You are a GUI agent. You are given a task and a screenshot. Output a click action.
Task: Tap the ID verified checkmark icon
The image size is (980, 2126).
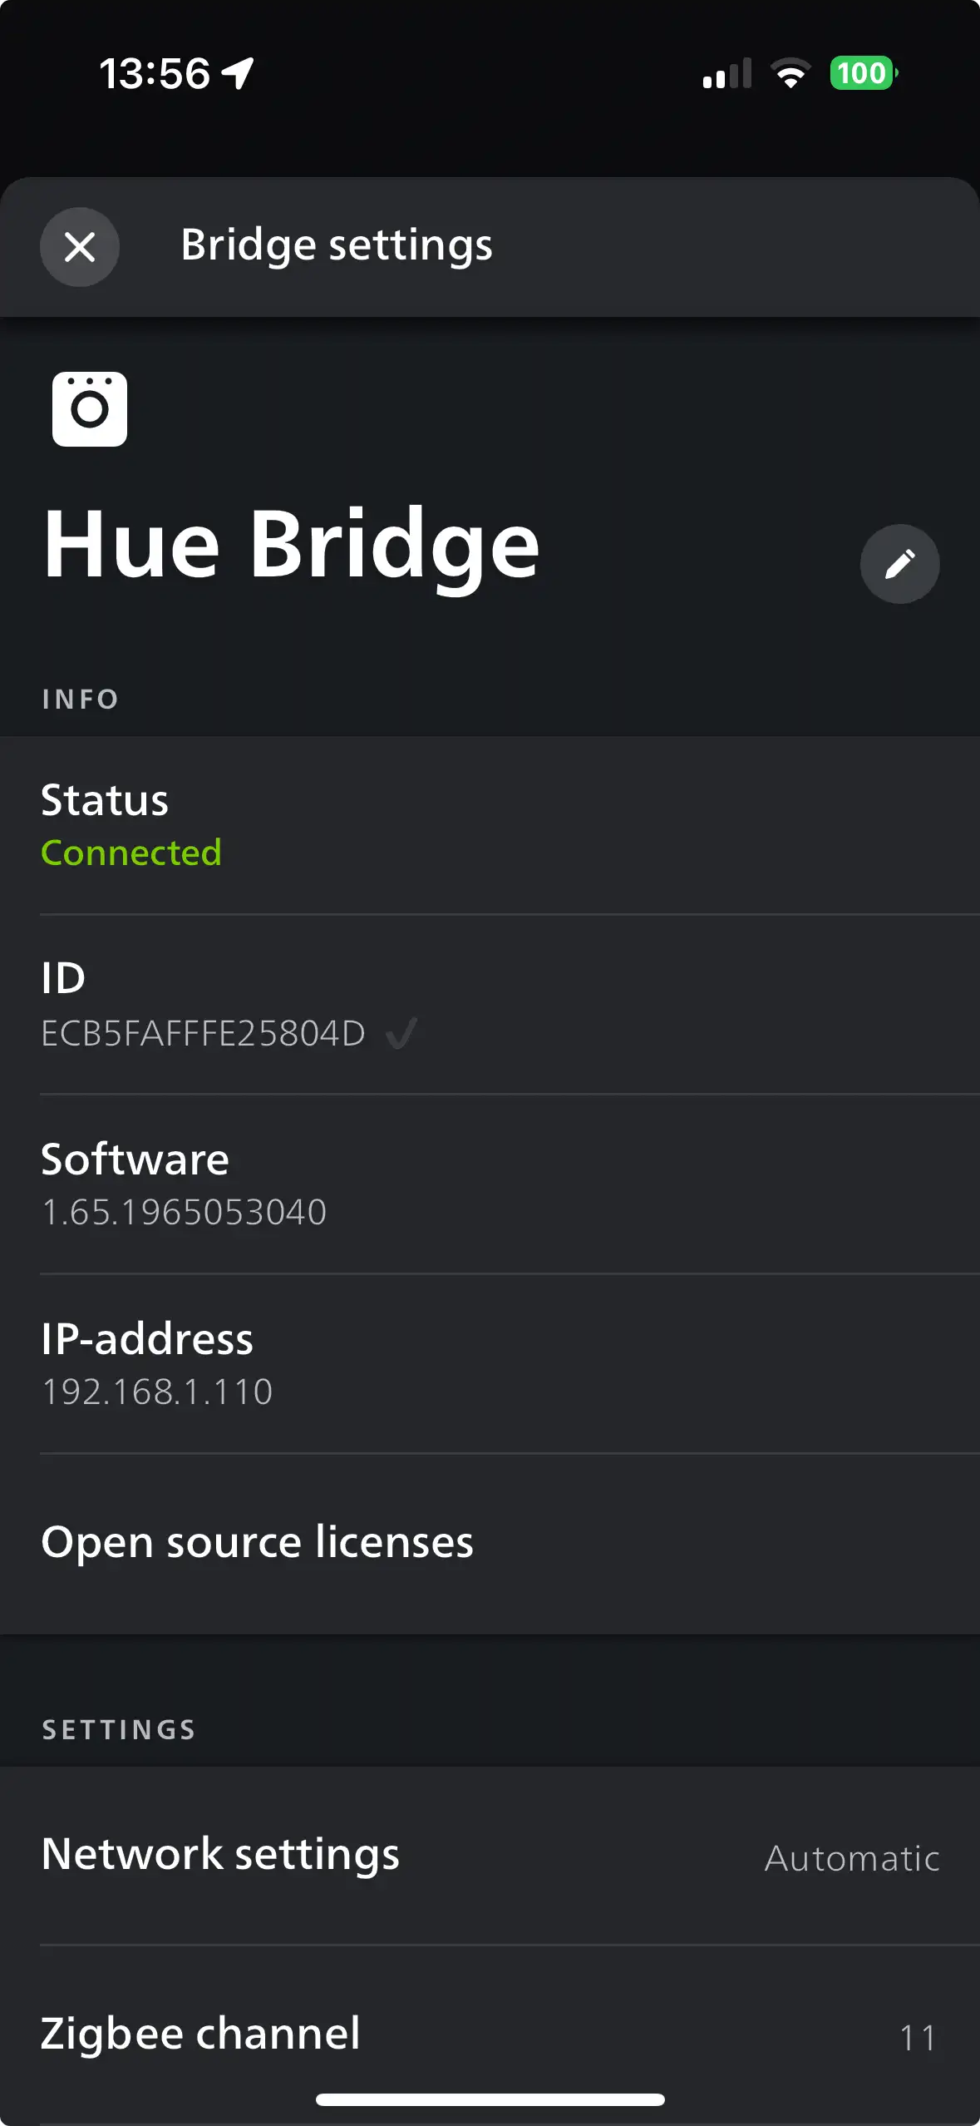pos(401,1034)
